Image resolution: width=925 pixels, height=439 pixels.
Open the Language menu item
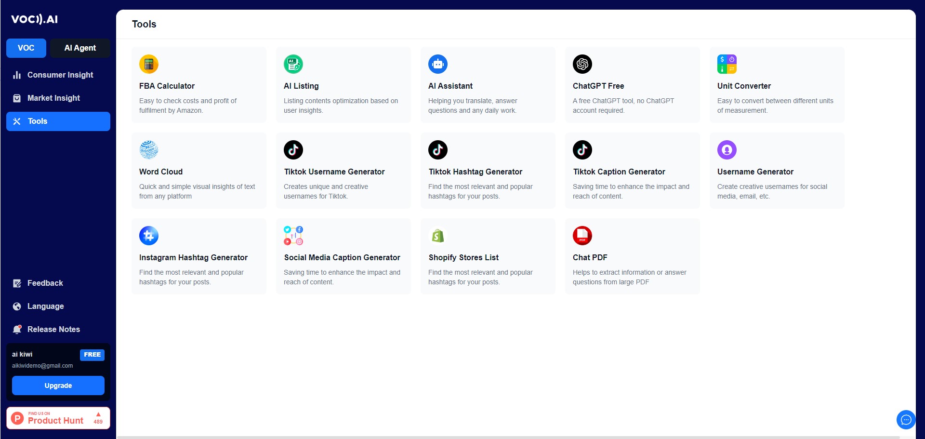click(58, 306)
